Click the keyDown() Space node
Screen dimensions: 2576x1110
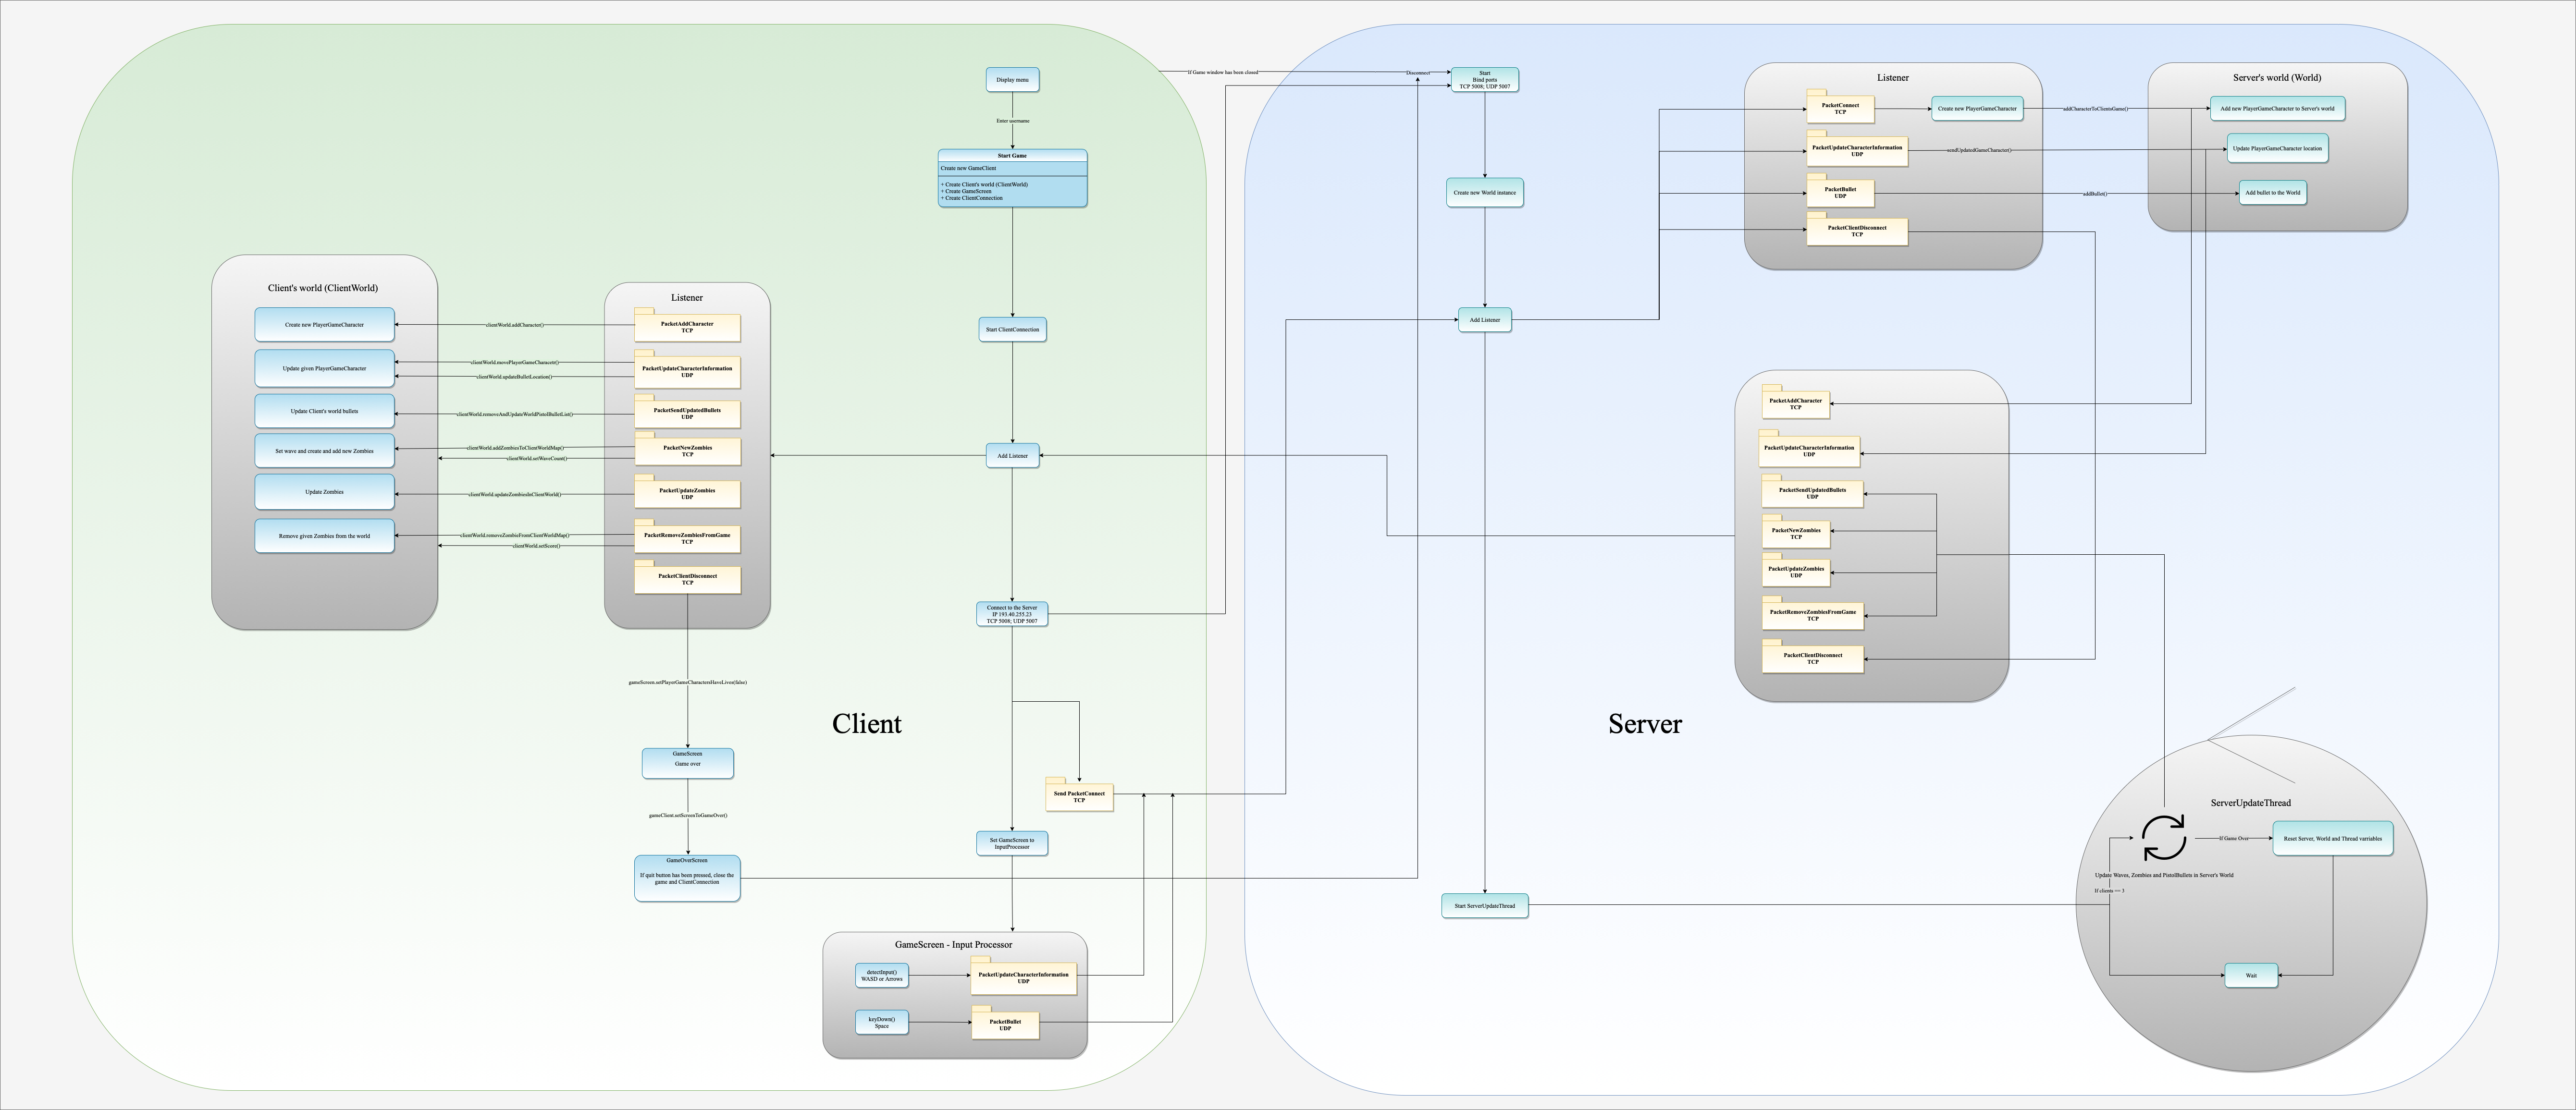coord(882,1022)
